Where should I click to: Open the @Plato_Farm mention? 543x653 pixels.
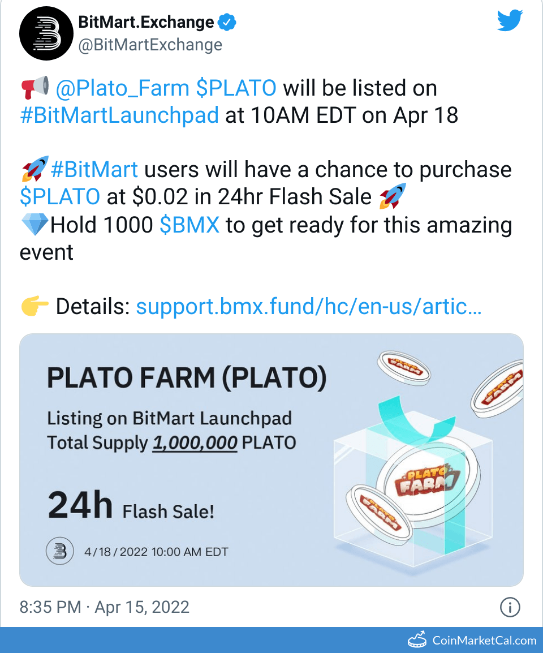pos(122,88)
